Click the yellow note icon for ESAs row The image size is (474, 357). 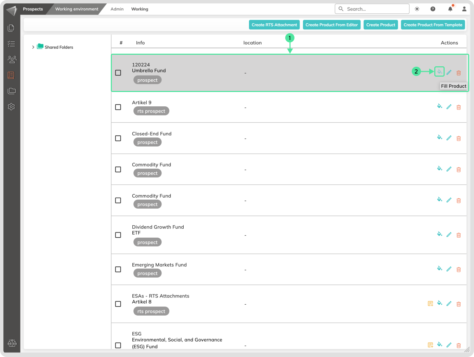click(x=430, y=304)
